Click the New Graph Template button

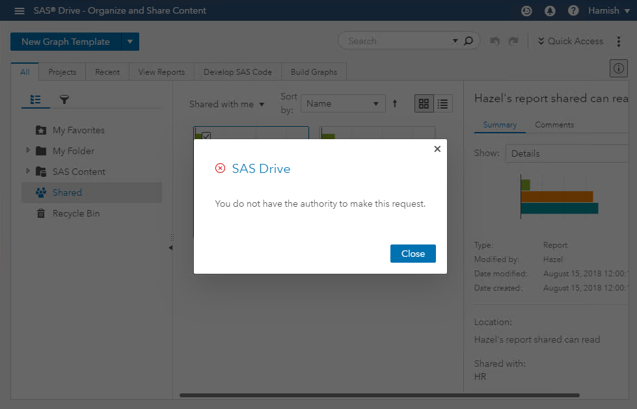coord(66,42)
